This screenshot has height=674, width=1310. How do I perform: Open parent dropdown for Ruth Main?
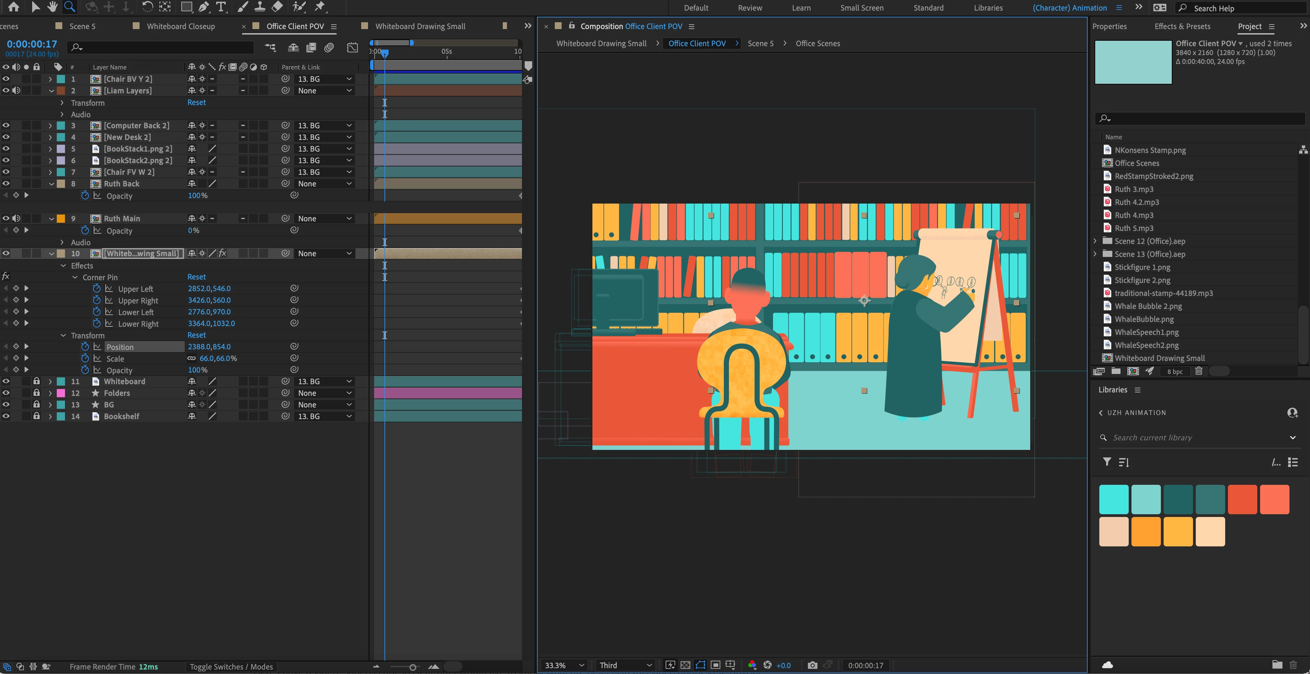(325, 219)
